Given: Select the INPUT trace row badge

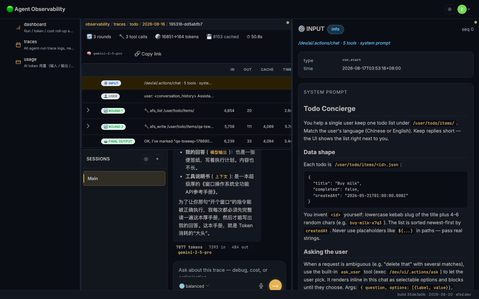Looking at the screenshot, I should pyautogui.click(x=111, y=83).
